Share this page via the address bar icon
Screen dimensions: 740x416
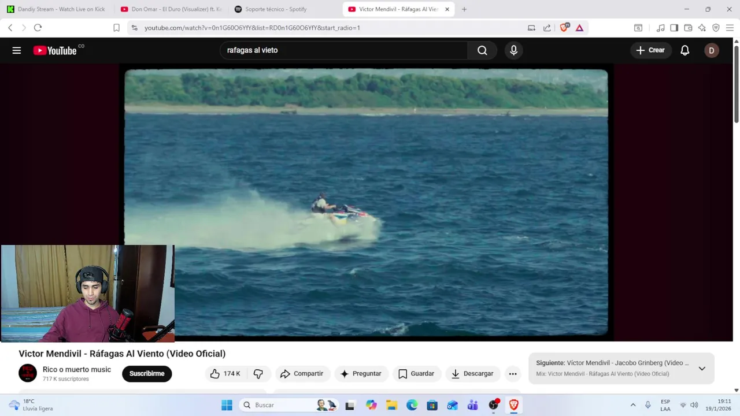pos(547,28)
